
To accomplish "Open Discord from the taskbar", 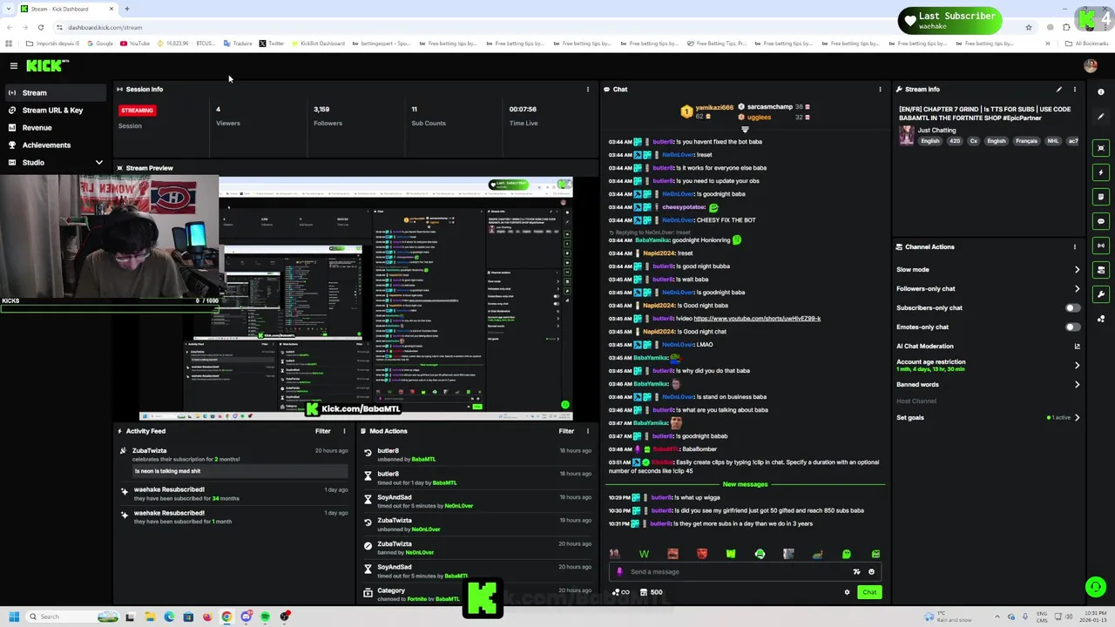I will (x=246, y=617).
